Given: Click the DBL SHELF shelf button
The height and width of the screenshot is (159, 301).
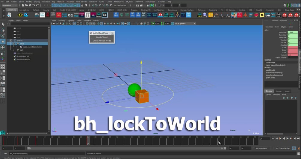Looking at the screenshot, I should pos(37,15).
